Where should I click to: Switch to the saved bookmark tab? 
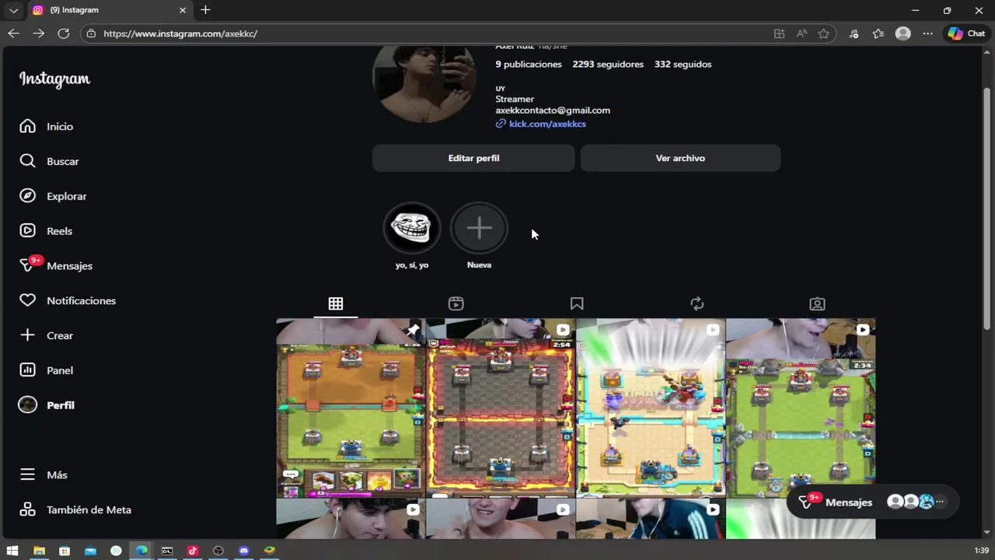577,304
